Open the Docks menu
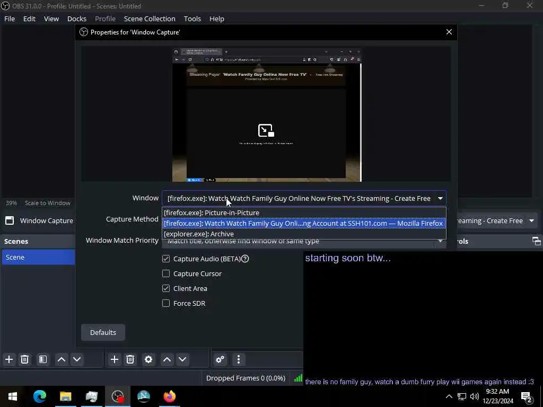This screenshot has width=543, height=407. click(77, 19)
